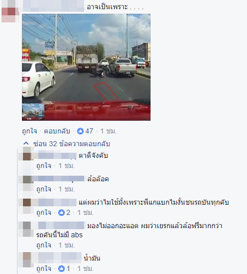The width and height of the screenshot is (247, 274).
Task: Click the like icon on the น้ำมัน reply
Action: 61,268
